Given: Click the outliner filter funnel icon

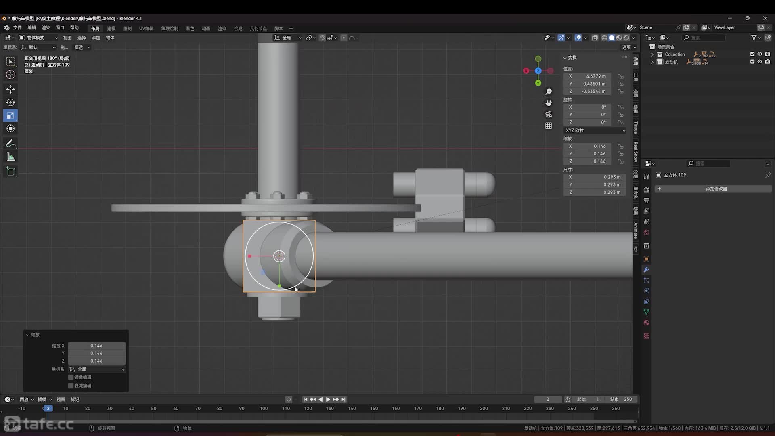Looking at the screenshot, I should pos(754,38).
